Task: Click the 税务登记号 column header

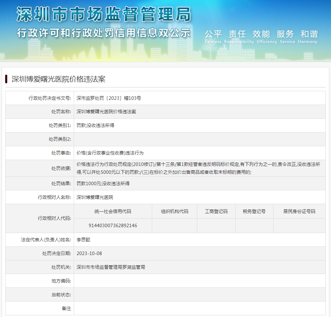Action: [x=254, y=211]
